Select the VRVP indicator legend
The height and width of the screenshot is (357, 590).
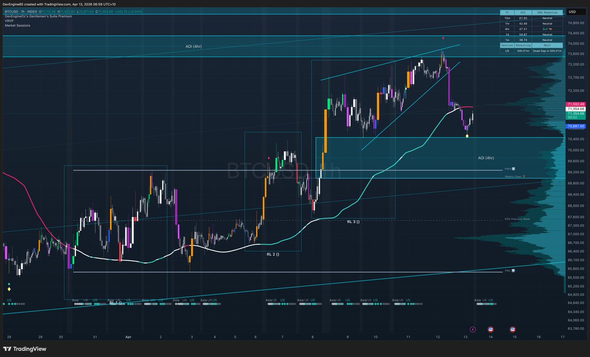[x=9, y=21]
